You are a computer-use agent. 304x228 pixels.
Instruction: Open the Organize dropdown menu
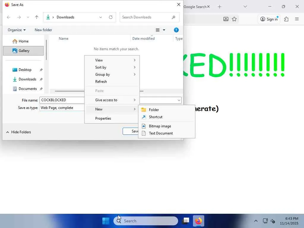pos(17,30)
